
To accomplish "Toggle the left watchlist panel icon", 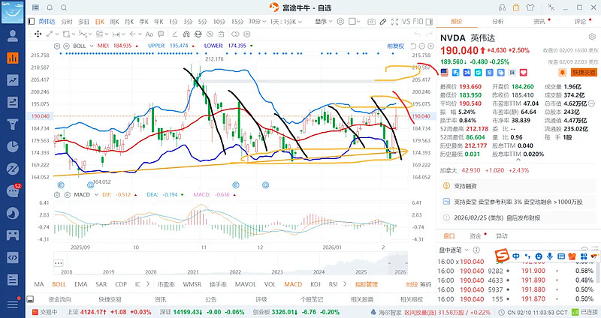I will click(x=32, y=22).
